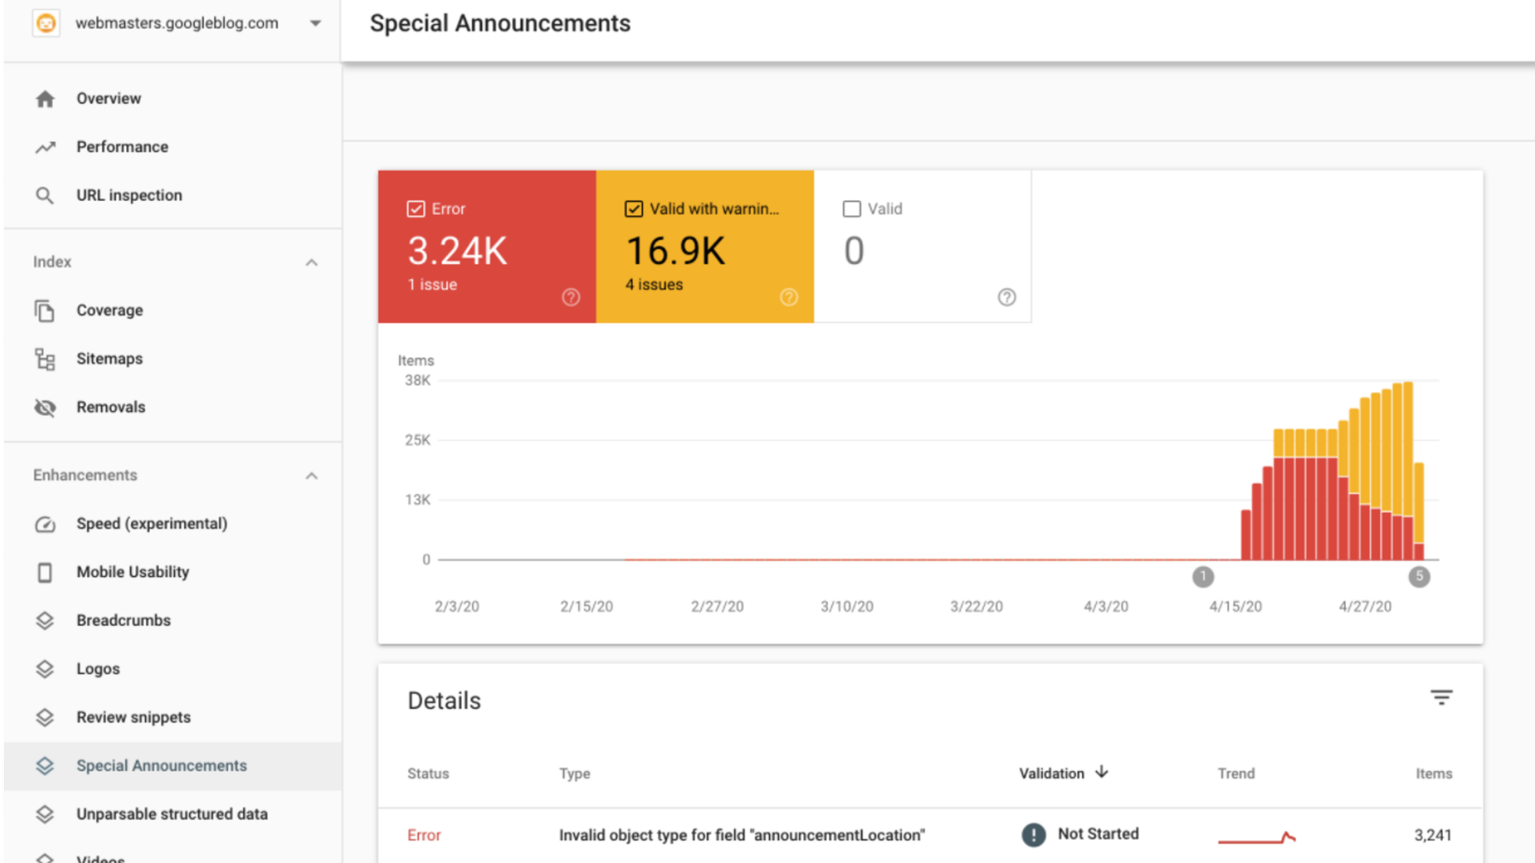Click the Breadcrumbs icon
The width and height of the screenshot is (1535, 863).
[x=45, y=620]
